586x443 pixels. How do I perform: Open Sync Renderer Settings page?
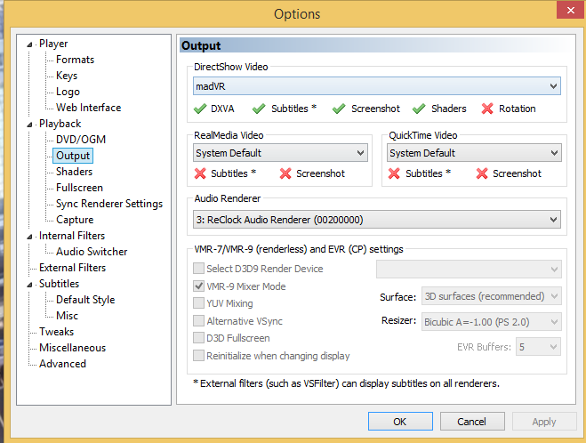click(108, 204)
